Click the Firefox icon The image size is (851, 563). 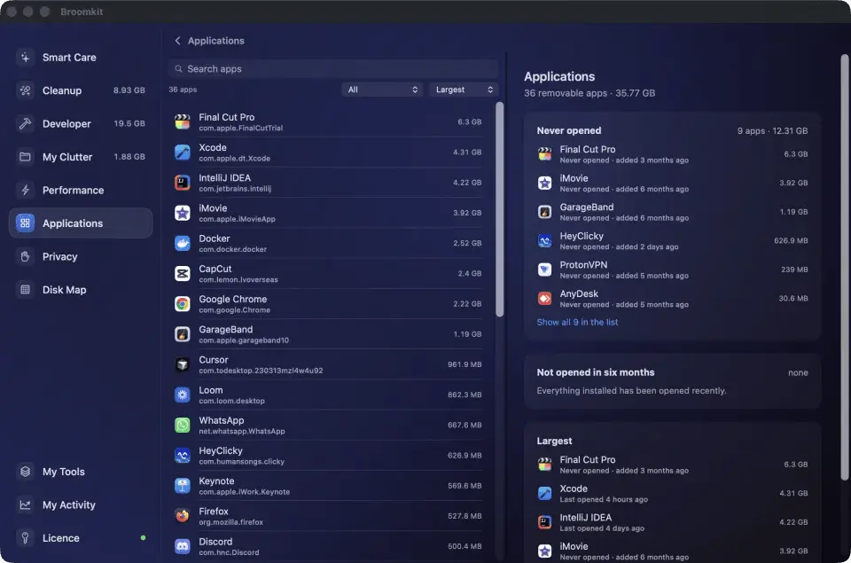183,516
